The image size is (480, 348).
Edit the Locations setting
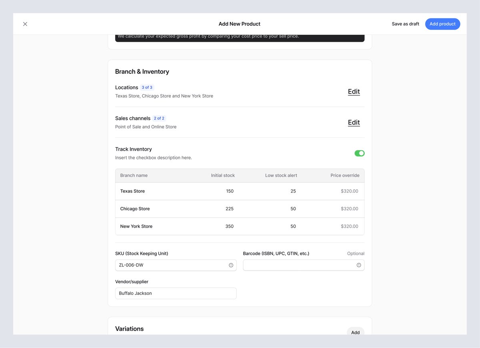tap(354, 91)
